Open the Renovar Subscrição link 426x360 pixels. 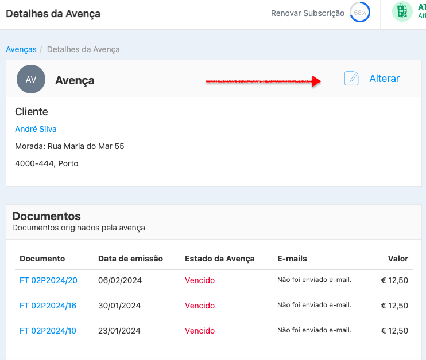(x=307, y=13)
